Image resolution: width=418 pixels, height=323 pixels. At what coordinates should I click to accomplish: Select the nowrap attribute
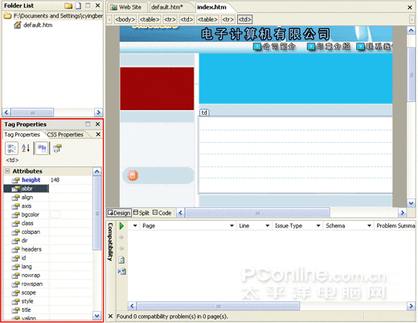31,276
